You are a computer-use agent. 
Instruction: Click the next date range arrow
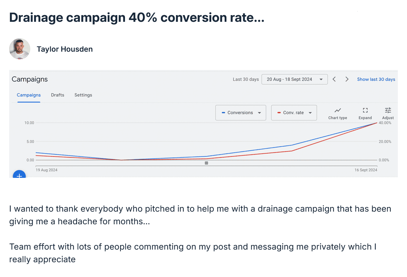[347, 79]
